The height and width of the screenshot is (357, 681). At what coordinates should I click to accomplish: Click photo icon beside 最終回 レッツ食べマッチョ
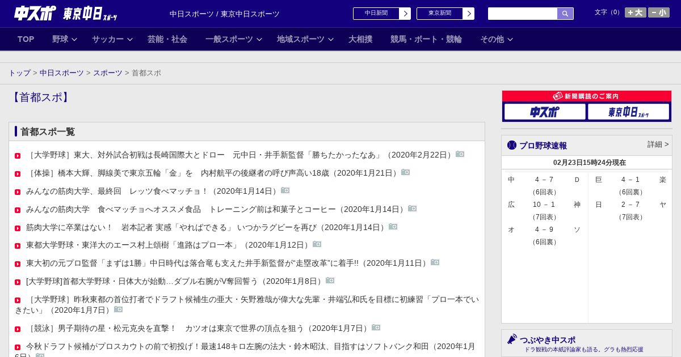coord(285,190)
